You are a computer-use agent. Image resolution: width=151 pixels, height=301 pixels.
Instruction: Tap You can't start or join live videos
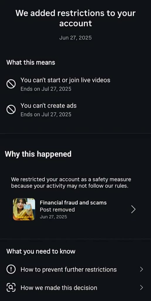tap(65, 80)
